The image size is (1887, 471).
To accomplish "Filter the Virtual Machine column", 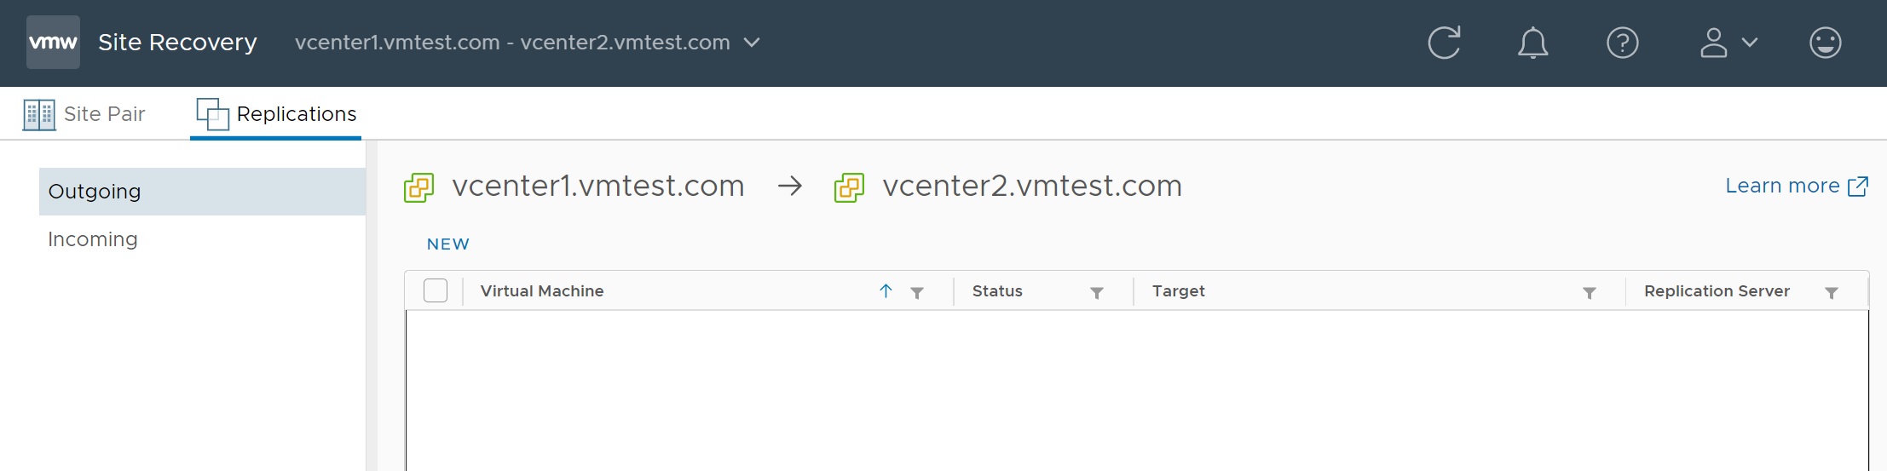I will pos(917,293).
